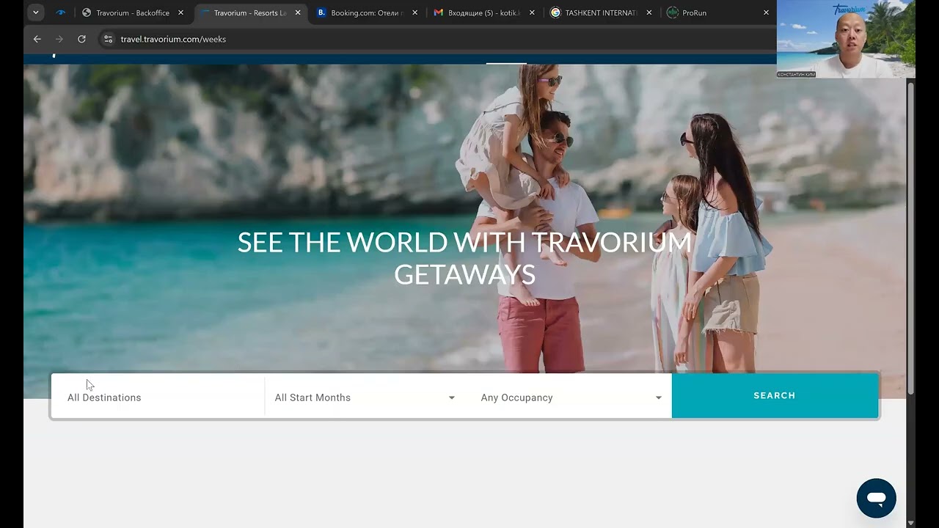The height and width of the screenshot is (528, 939).
Task: Click the page vertical scrollbar
Action: (x=911, y=237)
